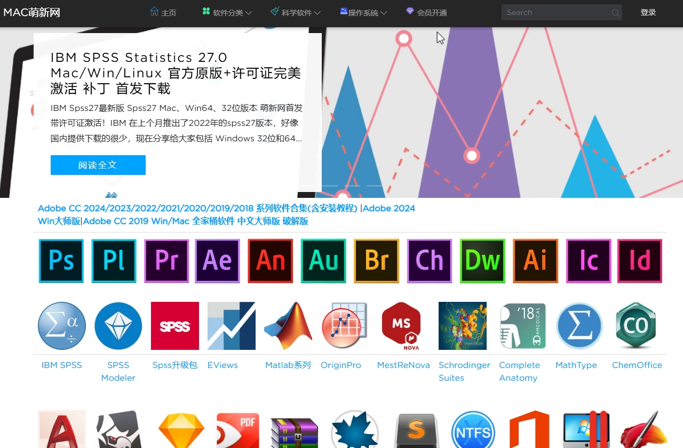
Task: Open the Adobe CC 2024 series link
Action: [197, 208]
